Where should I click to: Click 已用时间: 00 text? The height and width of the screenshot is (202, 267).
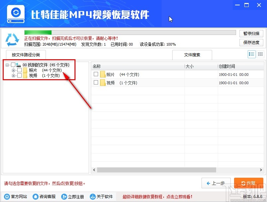[x=122, y=44]
